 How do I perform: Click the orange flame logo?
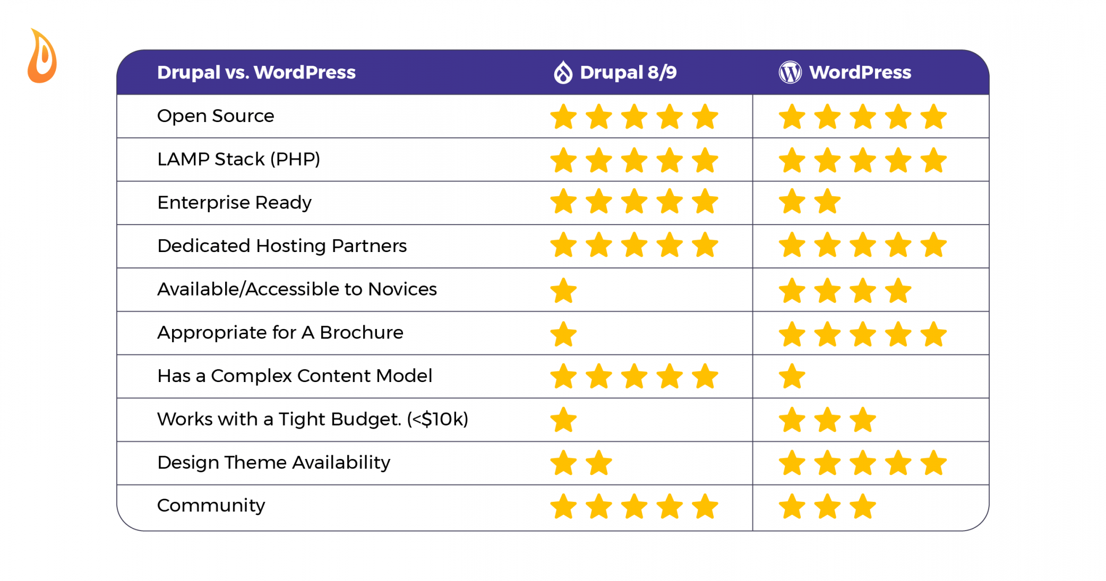(x=42, y=56)
